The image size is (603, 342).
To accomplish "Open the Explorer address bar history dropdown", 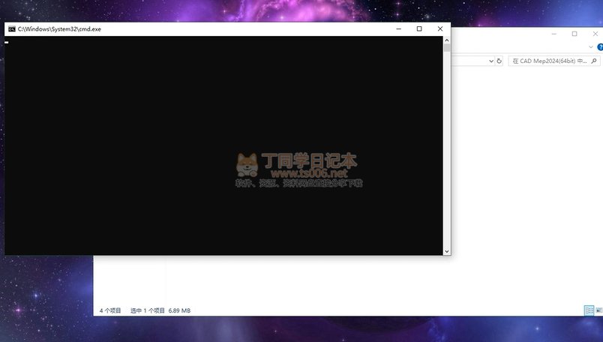I will [491, 61].
